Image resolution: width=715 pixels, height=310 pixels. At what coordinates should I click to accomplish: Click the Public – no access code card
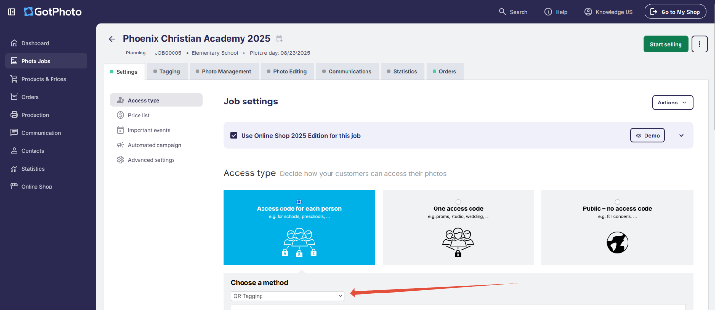pyautogui.click(x=617, y=227)
